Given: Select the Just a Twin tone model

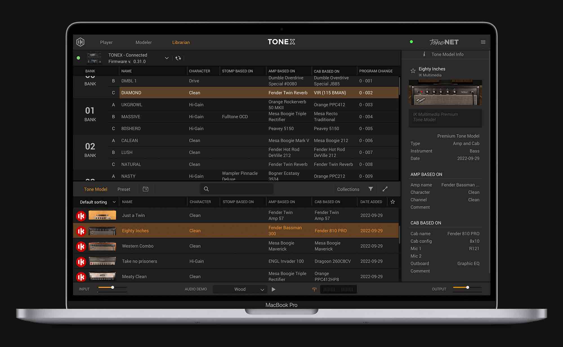Looking at the screenshot, I should tap(236, 216).
